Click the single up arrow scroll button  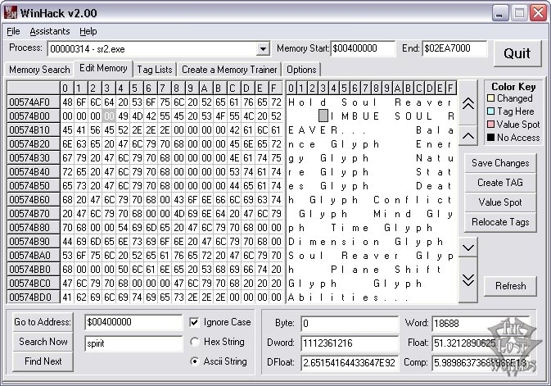tap(468, 135)
